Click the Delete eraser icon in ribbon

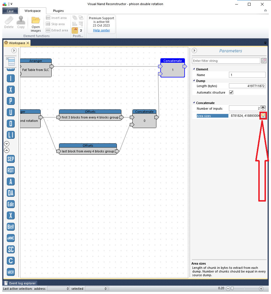(x=9, y=20)
